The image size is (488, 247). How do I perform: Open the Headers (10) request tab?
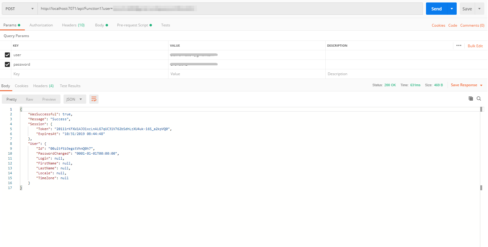[73, 25]
